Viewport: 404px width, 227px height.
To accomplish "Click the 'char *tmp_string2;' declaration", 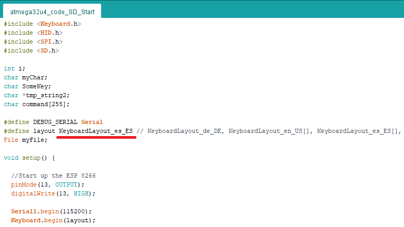I will pos(36,96).
